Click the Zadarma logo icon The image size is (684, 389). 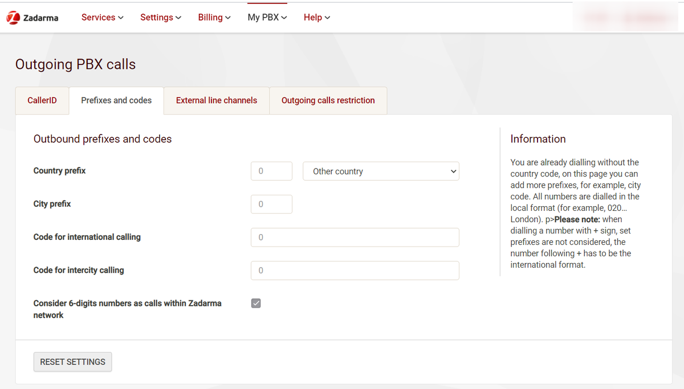point(13,18)
